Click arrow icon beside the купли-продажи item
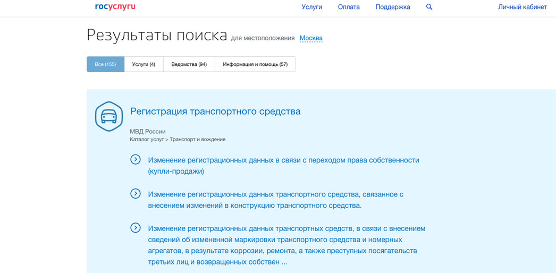The height and width of the screenshot is (273, 556). [136, 159]
